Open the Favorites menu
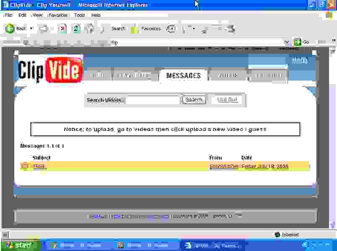 (x=58, y=15)
